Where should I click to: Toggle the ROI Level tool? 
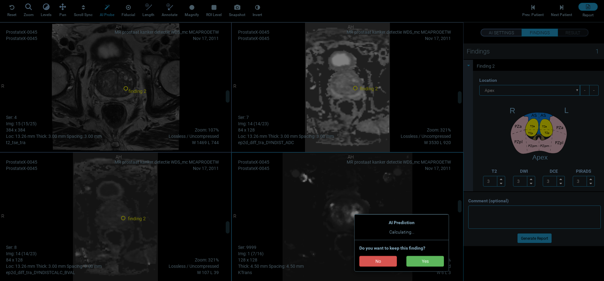(214, 8)
